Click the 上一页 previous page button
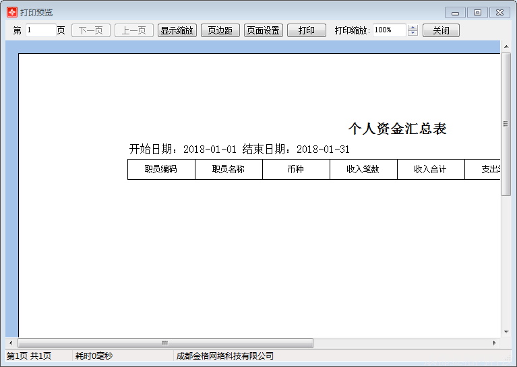This screenshot has width=517, height=367. [x=134, y=30]
